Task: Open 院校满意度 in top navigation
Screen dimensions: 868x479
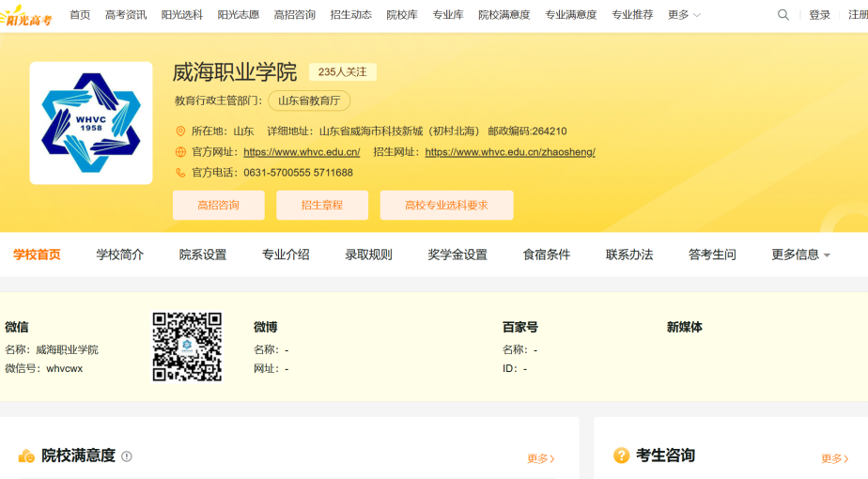Action: point(504,15)
